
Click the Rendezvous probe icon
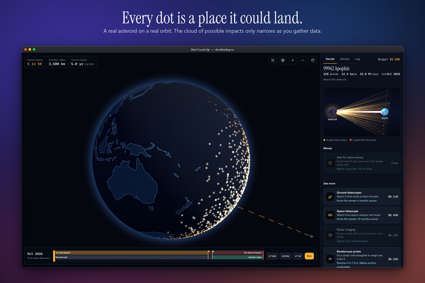tap(330, 259)
